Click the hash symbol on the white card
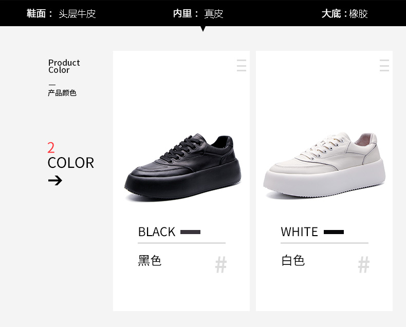Image resolution: width=406 pixels, height=327 pixels. 364,264
